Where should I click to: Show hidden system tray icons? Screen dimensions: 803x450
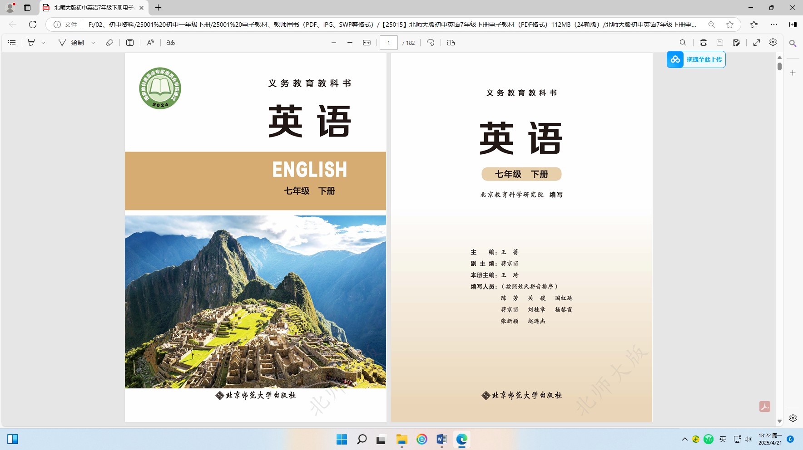[684, 439]
